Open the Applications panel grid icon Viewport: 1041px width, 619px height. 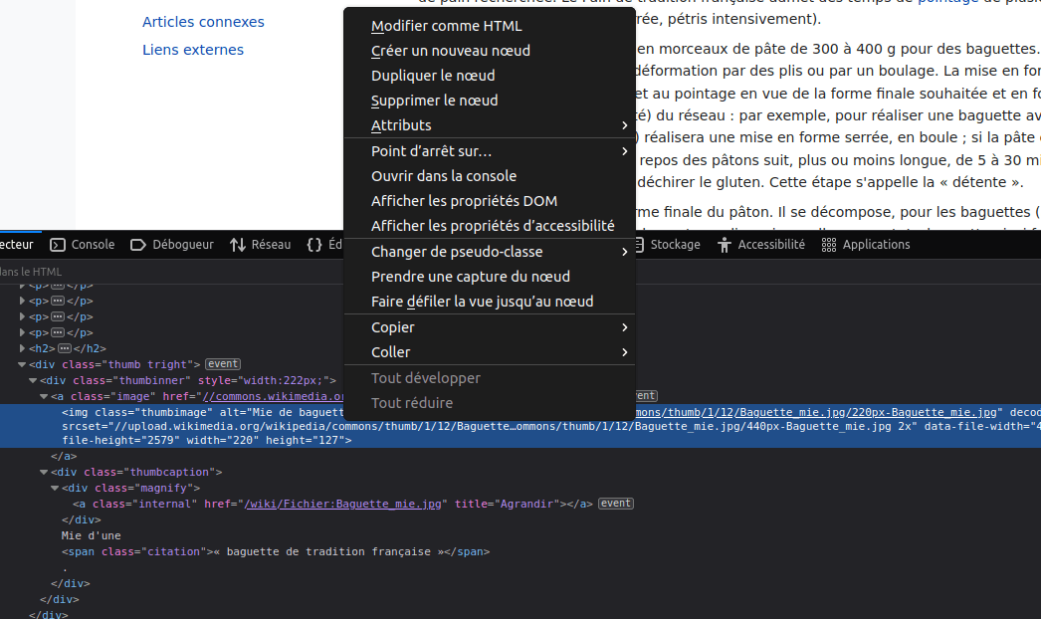click(829, 245)
